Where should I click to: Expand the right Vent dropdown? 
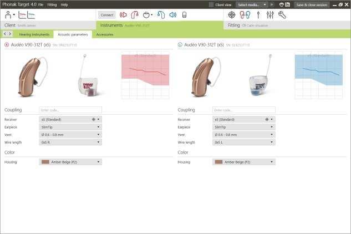(70, 135)
